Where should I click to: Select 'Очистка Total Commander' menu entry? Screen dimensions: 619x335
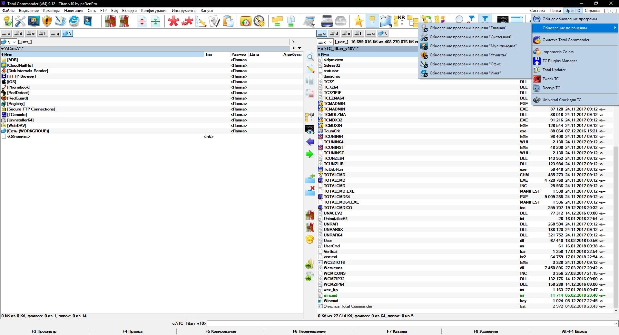[575, 40]
